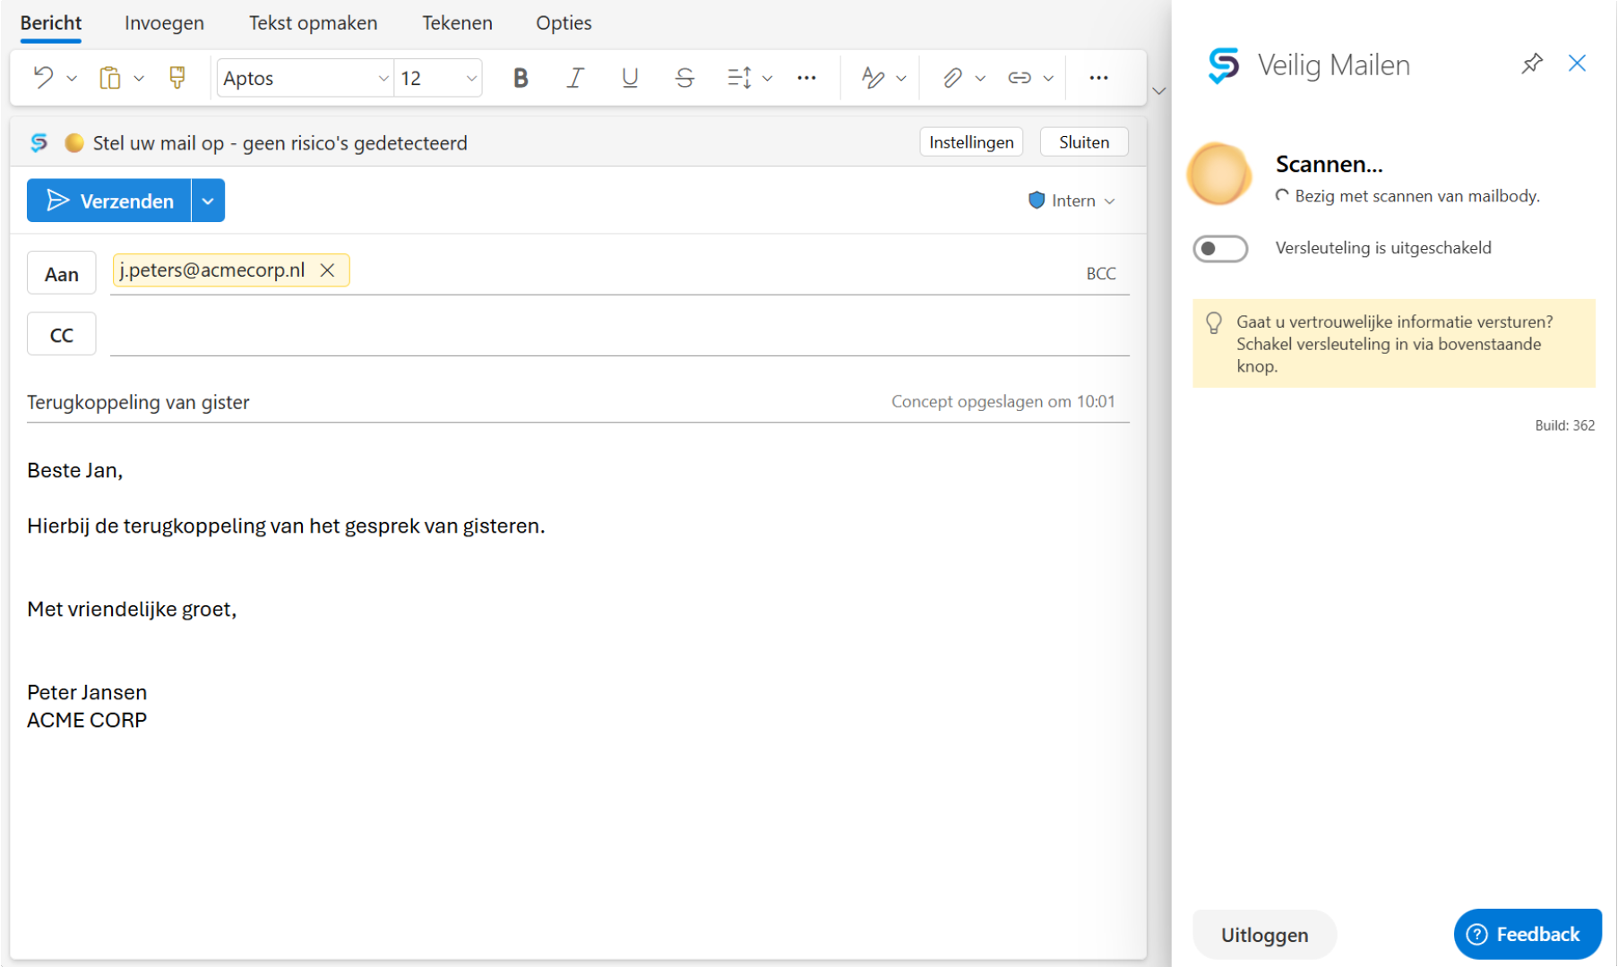Image resolution: width=1618 pixels, height=967 pixels.
Task: Click the Undo arrow icon
Action: click(x=42, y=78)
